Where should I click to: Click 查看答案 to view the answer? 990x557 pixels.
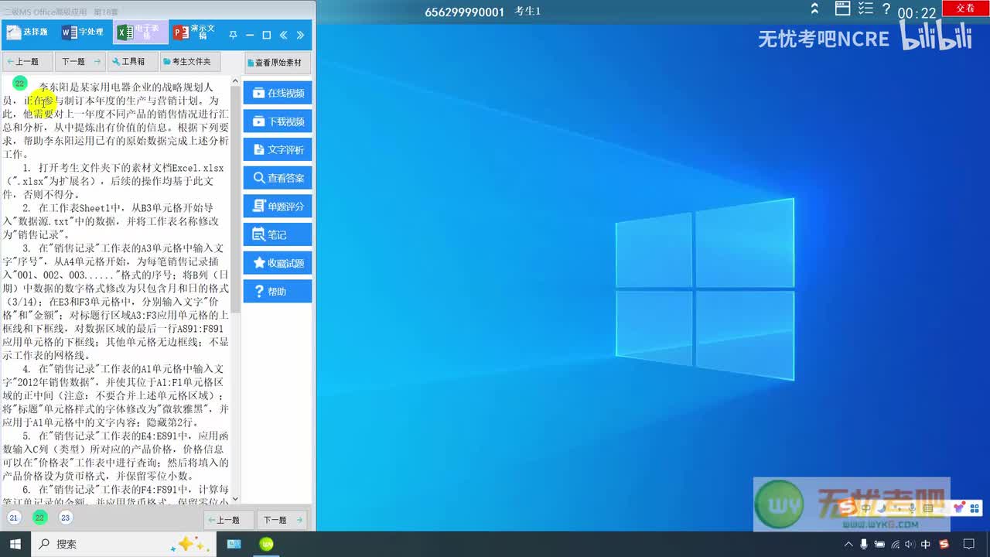tap(278, 178)
